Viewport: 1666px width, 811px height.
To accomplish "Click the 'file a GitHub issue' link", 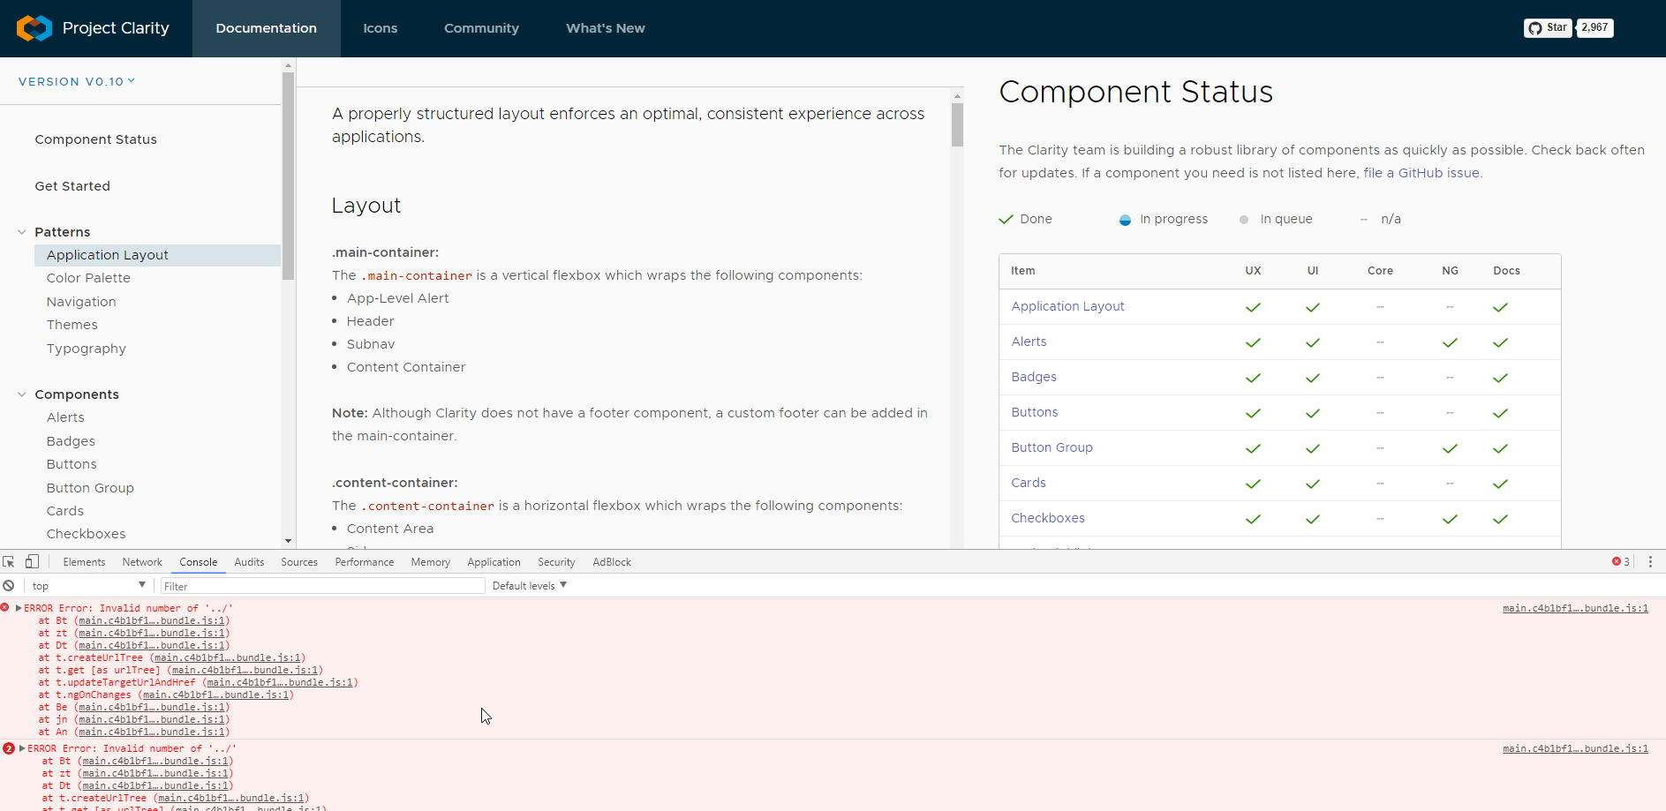I will (1420, 173).
